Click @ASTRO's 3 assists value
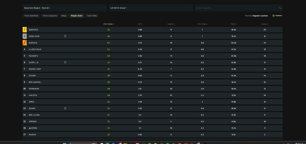306x144 pixels. 265,128
